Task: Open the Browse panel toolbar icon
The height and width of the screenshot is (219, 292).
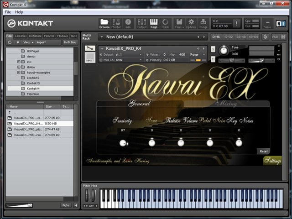Action: 104,23
